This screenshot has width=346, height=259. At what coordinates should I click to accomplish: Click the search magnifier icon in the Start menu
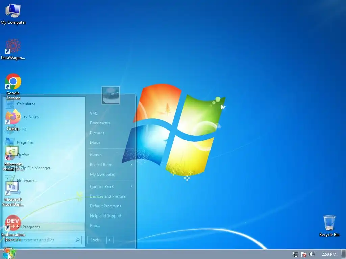[x=78, y=240]
